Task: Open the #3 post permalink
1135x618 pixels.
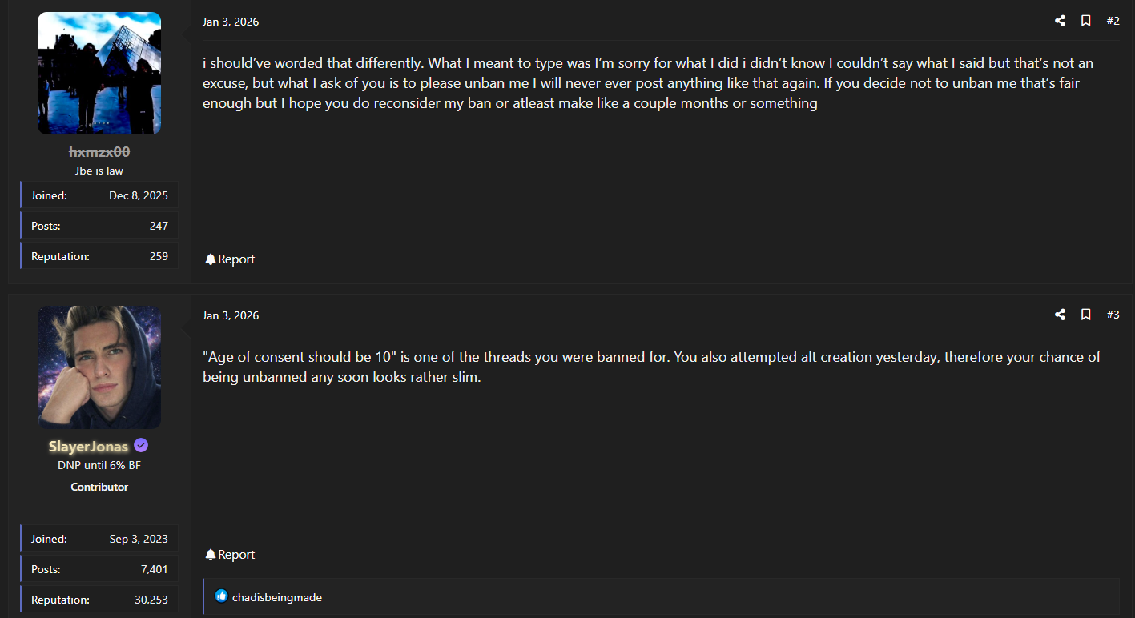Action: (x=1113, y=315)
